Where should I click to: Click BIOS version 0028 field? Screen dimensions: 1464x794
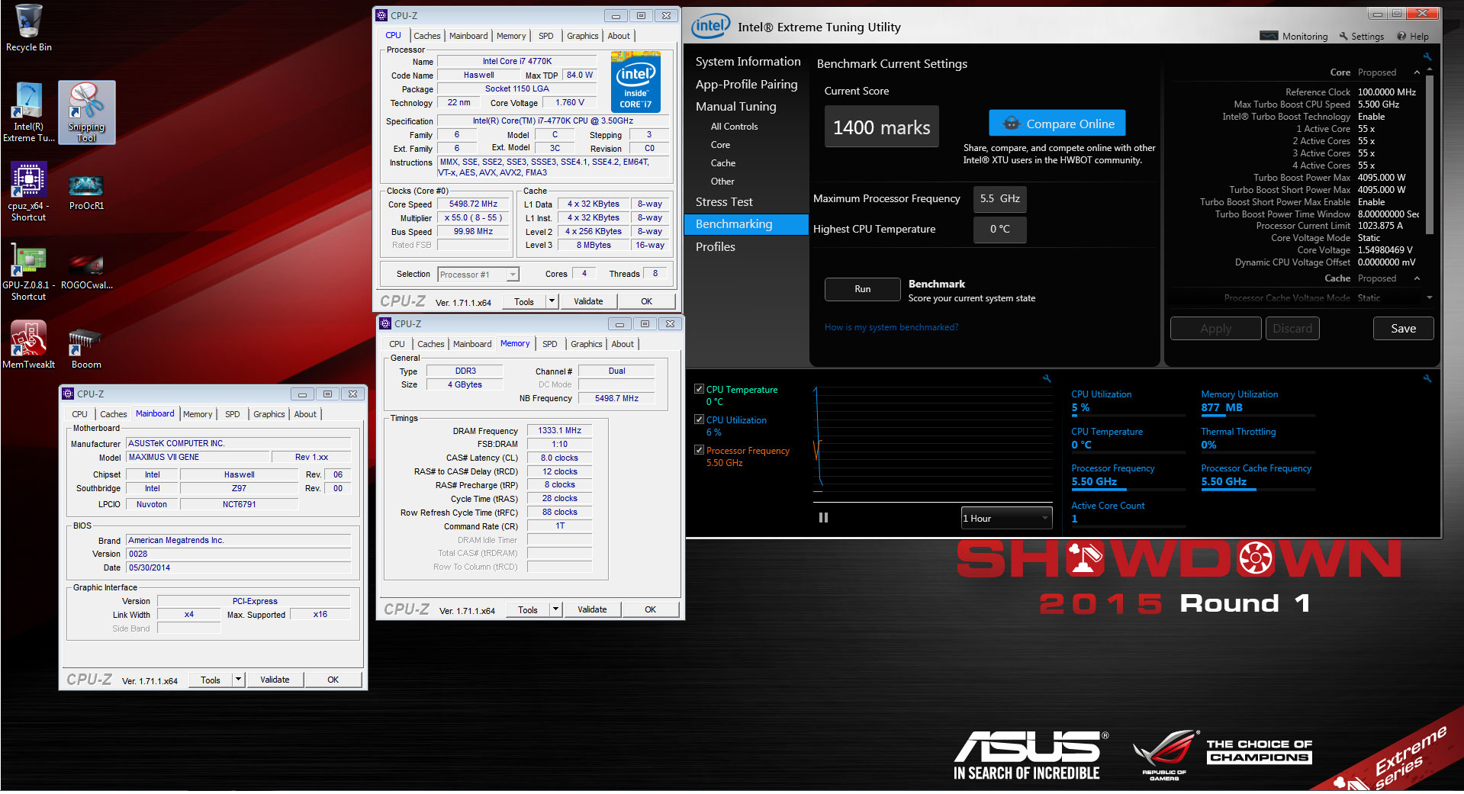238,554
